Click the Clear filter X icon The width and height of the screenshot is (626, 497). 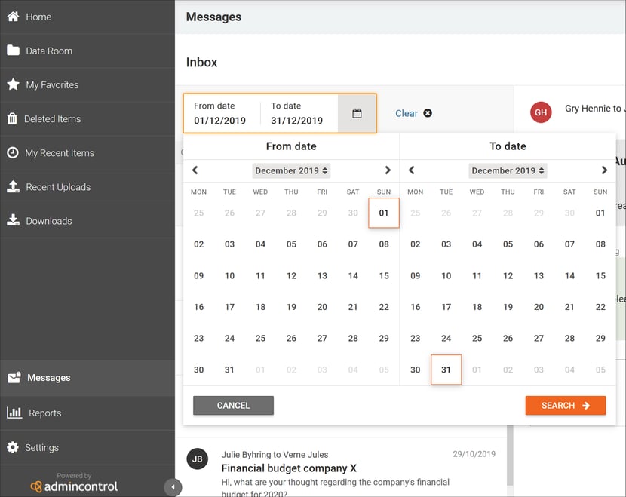(428, 113)
